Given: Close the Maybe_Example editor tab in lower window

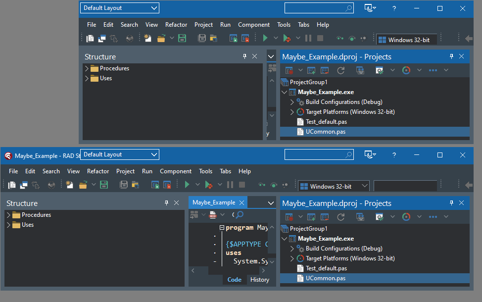Looking at the screenshot, I should tap(242, 202).
